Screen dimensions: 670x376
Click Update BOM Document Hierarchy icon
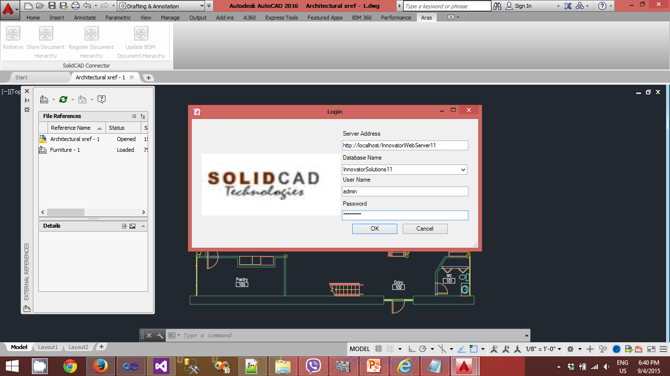point(141,34)
